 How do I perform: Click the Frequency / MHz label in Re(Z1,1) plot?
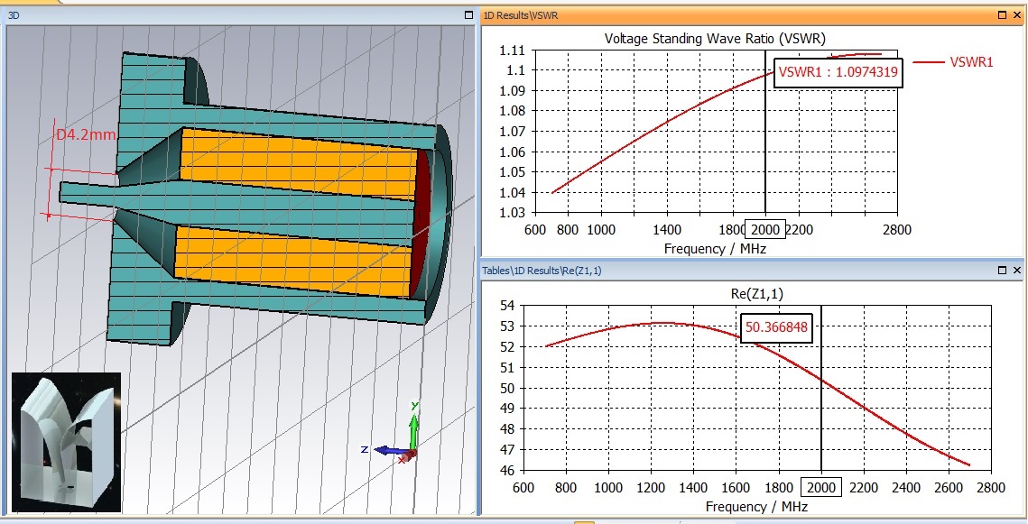pos(756,507)
